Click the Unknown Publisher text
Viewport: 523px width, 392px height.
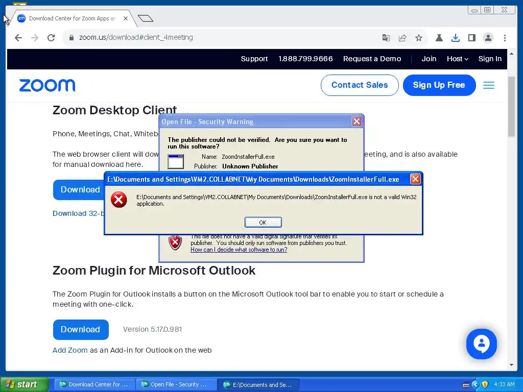(250, 166)
